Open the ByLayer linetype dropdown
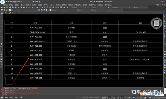Image resolution: width=166 pixels, height=99 pixels. tap(78, 10)
